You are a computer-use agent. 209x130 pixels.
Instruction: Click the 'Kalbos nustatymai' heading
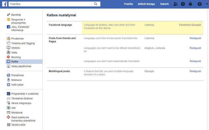coord(61,15)
